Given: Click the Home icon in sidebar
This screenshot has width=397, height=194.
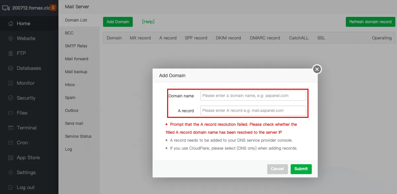Looking at the screenshot, I should pos(11,24).
